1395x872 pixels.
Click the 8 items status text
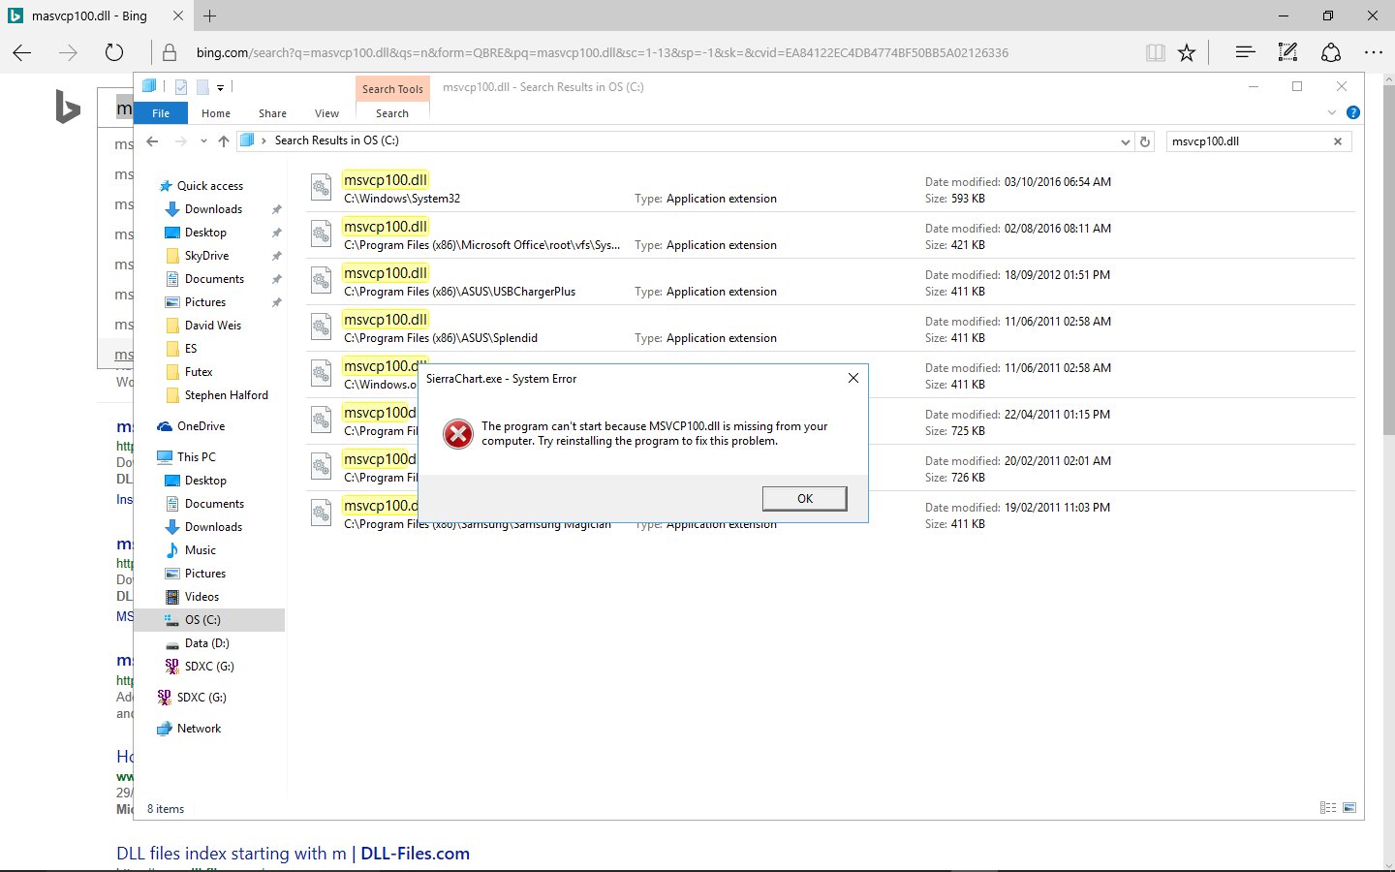pyautogui.click(x=166, y=809)
